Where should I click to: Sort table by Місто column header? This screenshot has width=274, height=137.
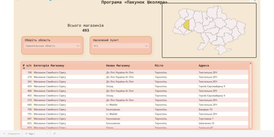(x=159, y=65)
